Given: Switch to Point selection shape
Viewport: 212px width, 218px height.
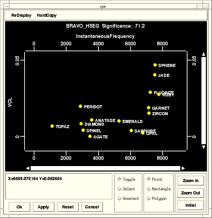Looking at the screenshot, I should (x=149, y=179).
